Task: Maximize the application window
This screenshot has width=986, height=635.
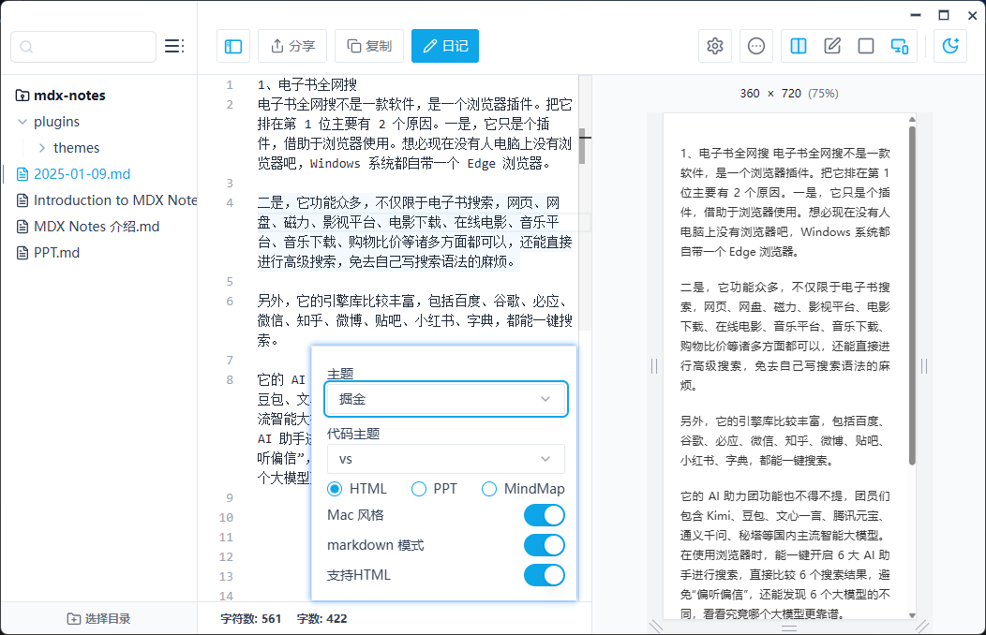Action: point(944,15)
